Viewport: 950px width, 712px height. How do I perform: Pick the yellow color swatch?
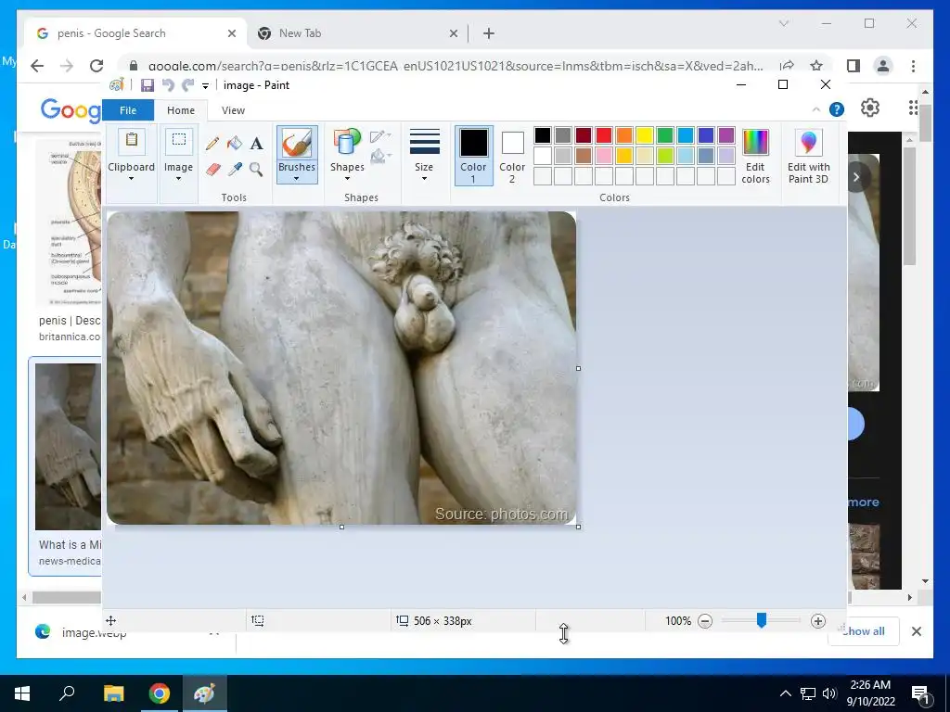(645, 135)
